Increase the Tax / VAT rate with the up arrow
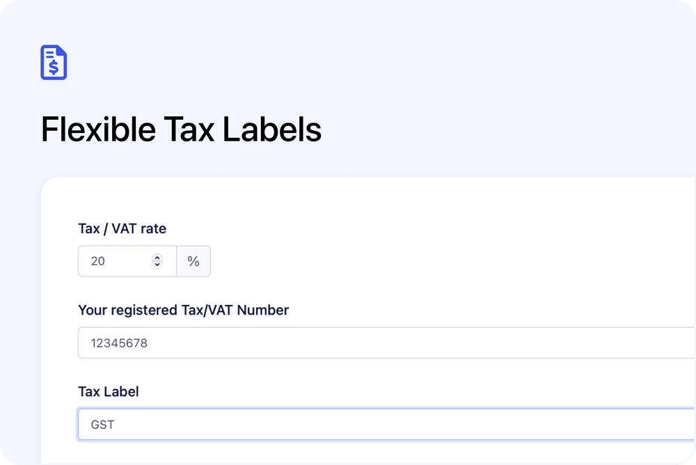 pyautogui.click(x=157, y=256)
